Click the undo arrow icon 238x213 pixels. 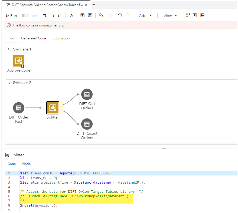pos(120,16)
